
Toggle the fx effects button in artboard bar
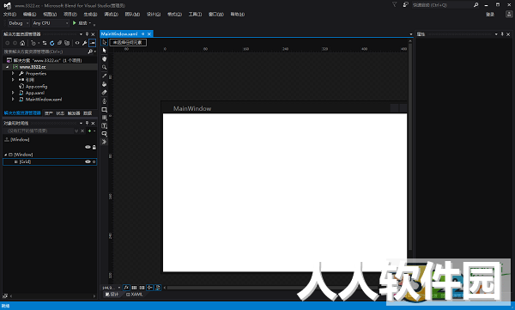[126, 288]
